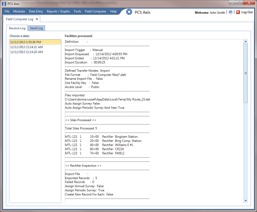This screenshot has width=257, height=212.
Task: Click the log scrollbar thumb
Action: (246, 73)
